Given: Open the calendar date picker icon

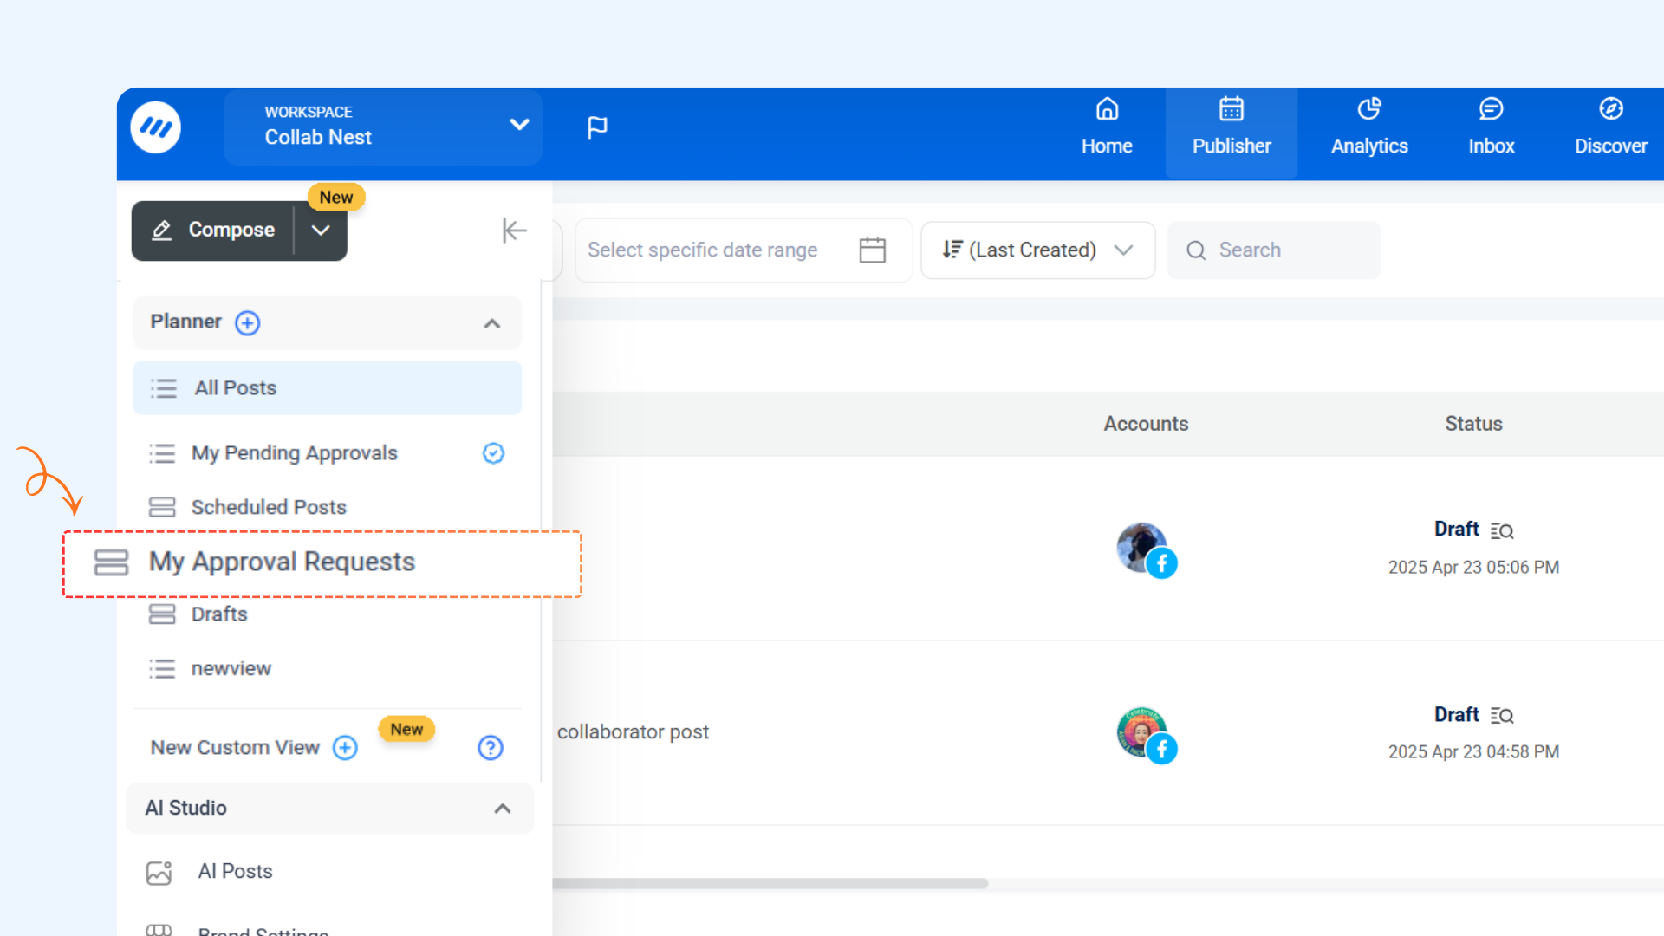Looking at the screenshot, I should pyautogui.click(x=872, y=250).
